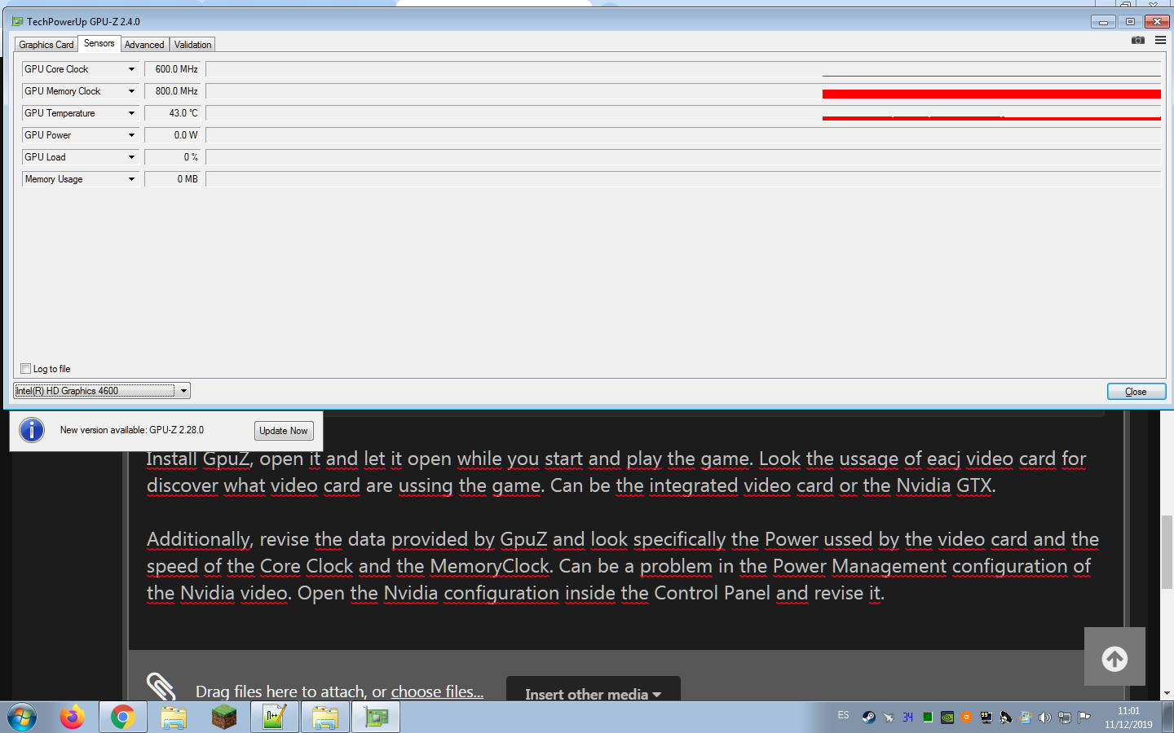Click the Show desktop strip
Screen dimensions: 1174x733
click(1168, 718)
